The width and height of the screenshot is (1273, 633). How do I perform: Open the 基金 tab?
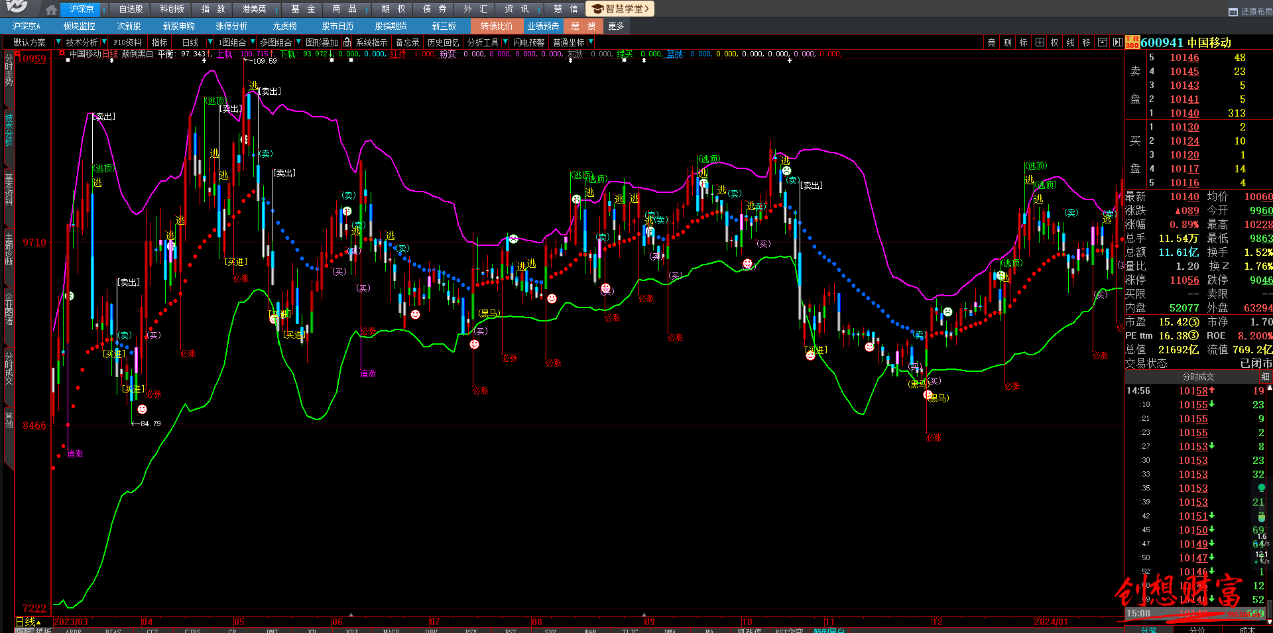click(303, 9)
